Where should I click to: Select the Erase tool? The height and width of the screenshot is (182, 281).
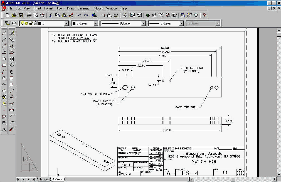click(12, 33)
